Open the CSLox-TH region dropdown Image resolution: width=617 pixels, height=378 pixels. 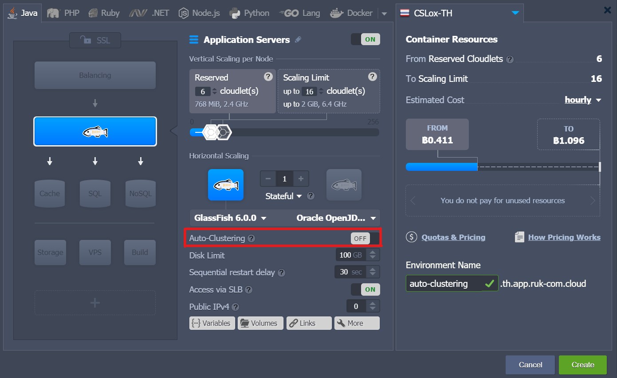459,13
